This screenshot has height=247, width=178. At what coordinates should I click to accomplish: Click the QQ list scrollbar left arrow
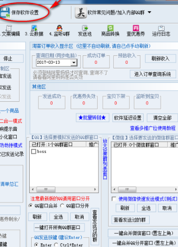click(33, 189)
